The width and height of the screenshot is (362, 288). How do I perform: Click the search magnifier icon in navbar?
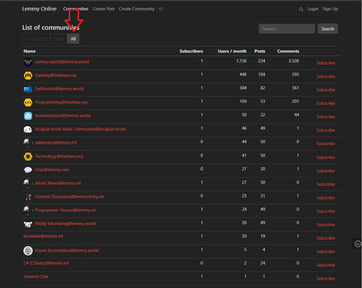[301, 9]
